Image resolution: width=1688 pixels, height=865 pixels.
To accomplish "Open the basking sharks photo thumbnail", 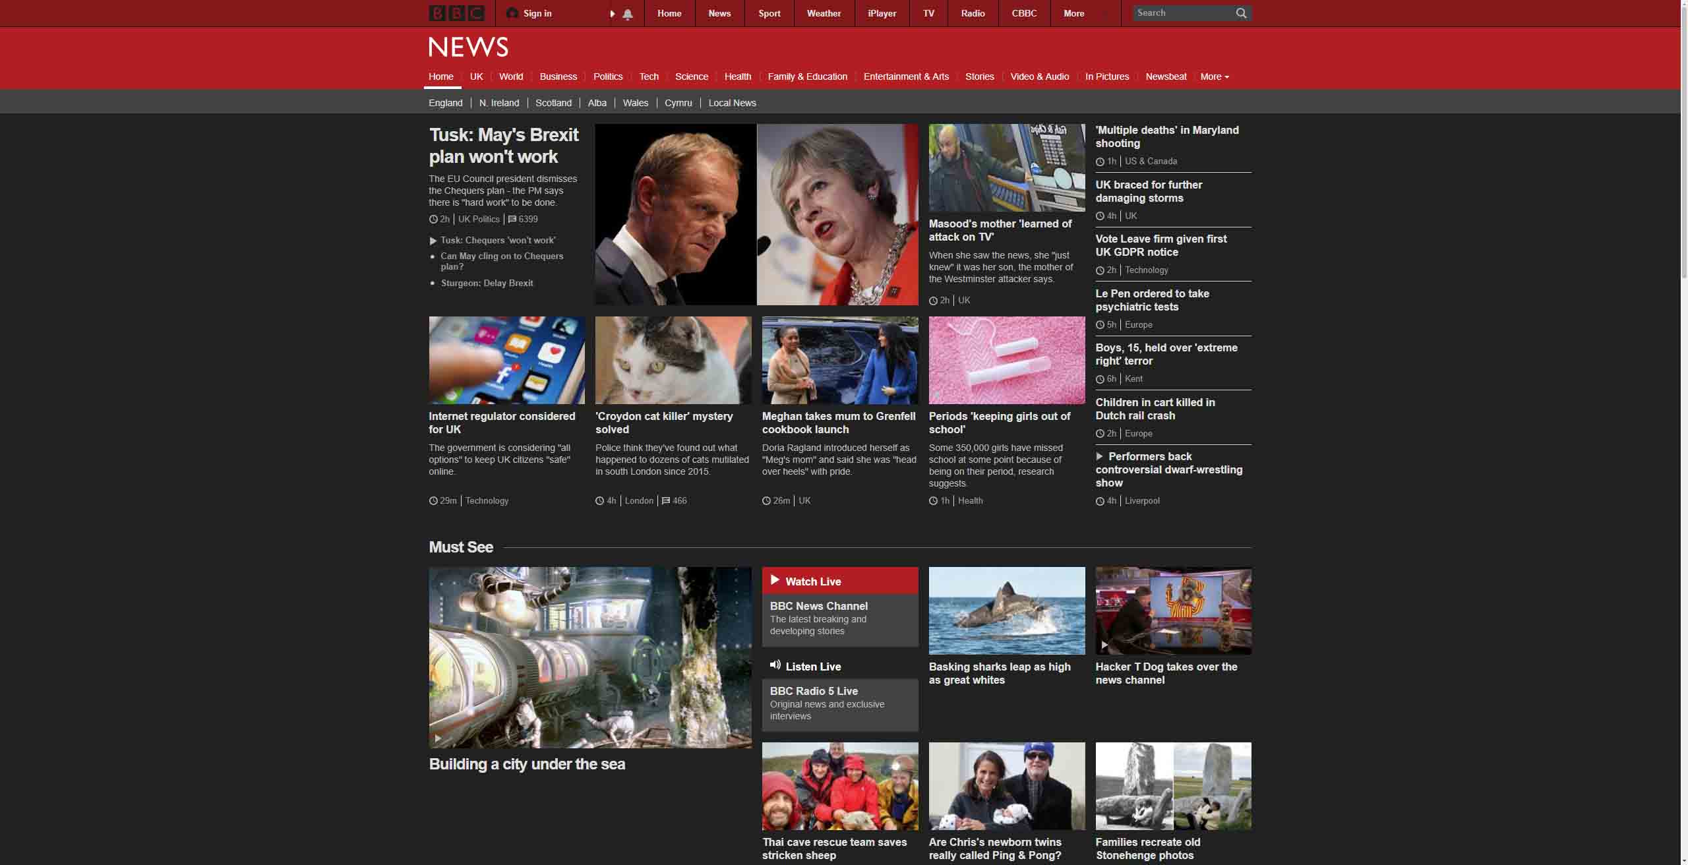I will (1006, 611).
